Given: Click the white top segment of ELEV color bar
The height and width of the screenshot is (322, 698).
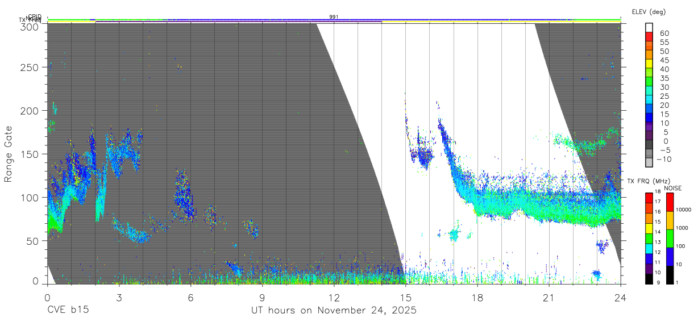Looking at the screenshot, I should coord(650,27).
